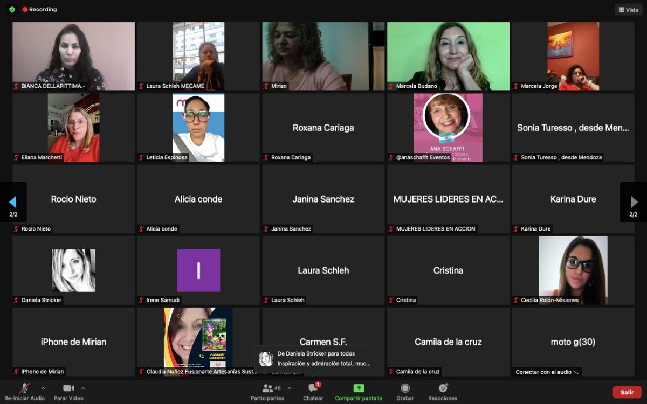The image size is (647, 404).
Task: Click muted mic icon beside Janina Sanchez label
Action: click(266, 229)
